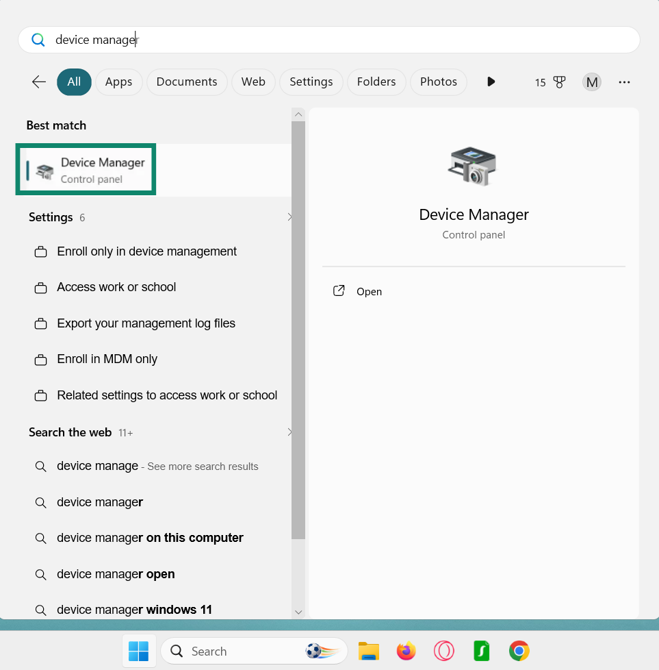The image size is (659, 670).
Task: Click search icon beside device manager windows 11
Action: [x=40, y=610]
